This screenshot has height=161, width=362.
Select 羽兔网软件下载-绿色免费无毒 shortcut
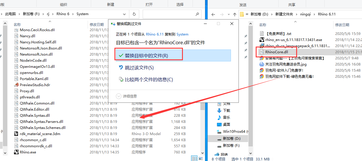click(x=289, y=76)
